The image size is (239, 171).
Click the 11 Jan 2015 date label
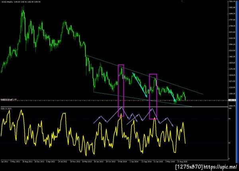tap(158, 161)
